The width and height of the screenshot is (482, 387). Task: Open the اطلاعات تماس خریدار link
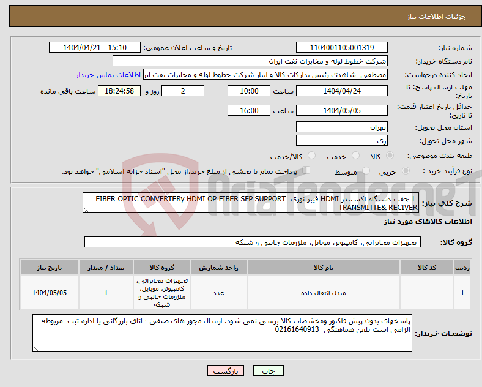point(108,75)
